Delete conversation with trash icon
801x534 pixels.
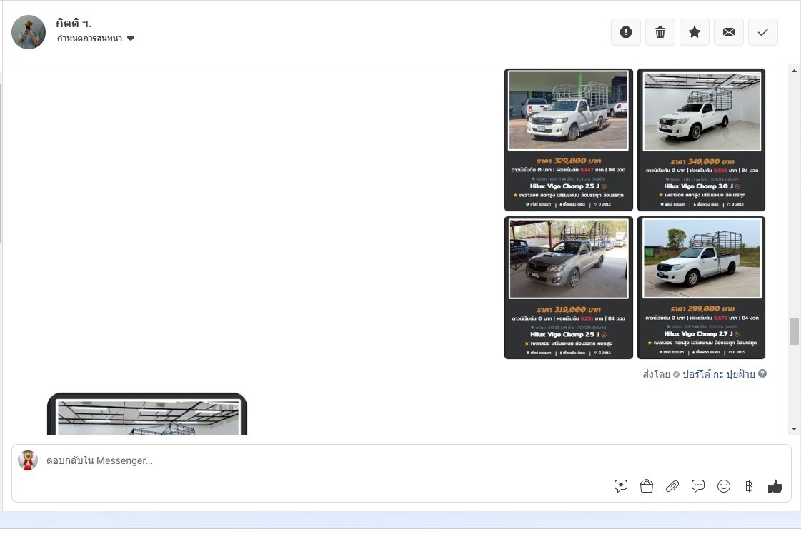tap(660, 32)
